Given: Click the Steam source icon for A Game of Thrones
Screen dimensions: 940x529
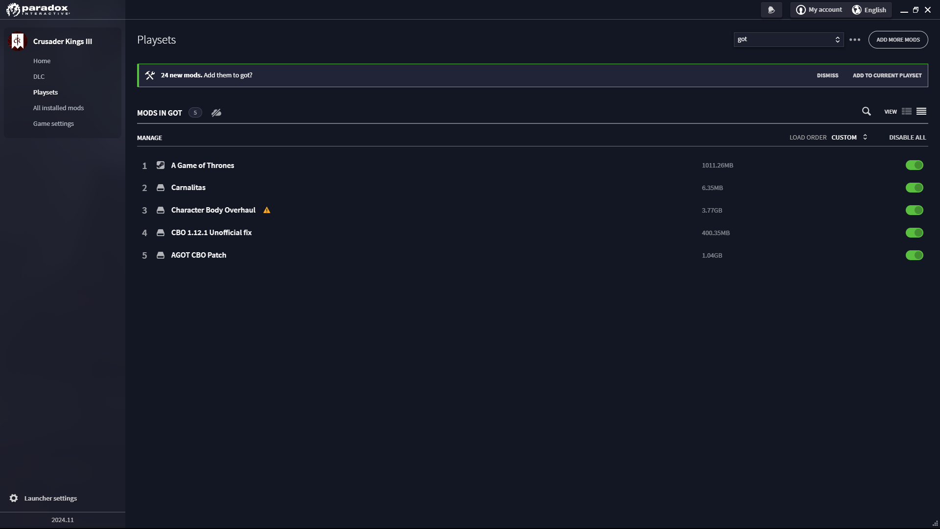Looking at the screenshot, I should point(161,165).
